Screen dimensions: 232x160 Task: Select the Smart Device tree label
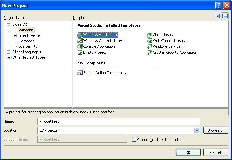[x=30, y=35]
